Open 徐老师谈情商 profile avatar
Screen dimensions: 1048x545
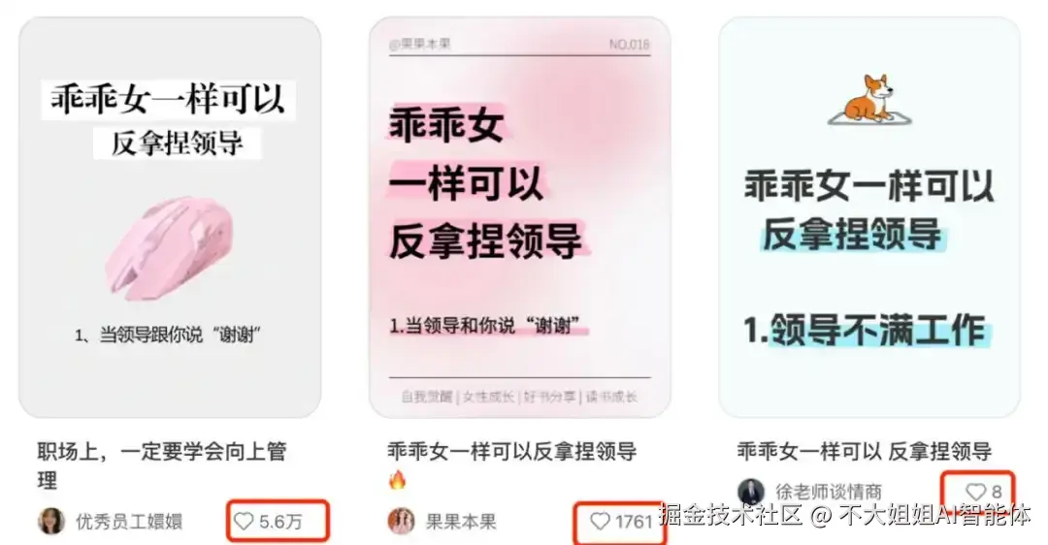[x=750, y=493]
